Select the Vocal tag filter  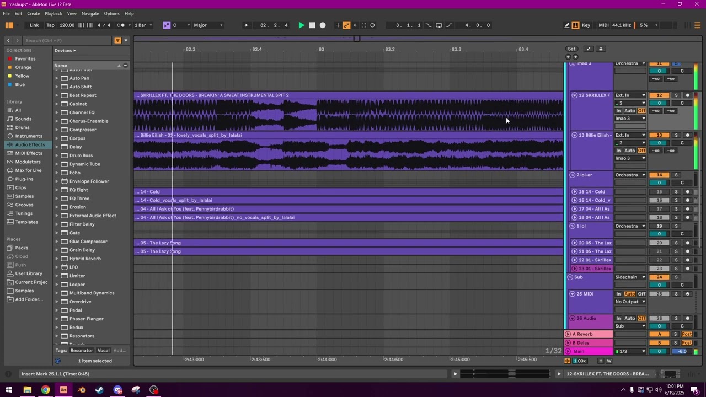[104, 351]
